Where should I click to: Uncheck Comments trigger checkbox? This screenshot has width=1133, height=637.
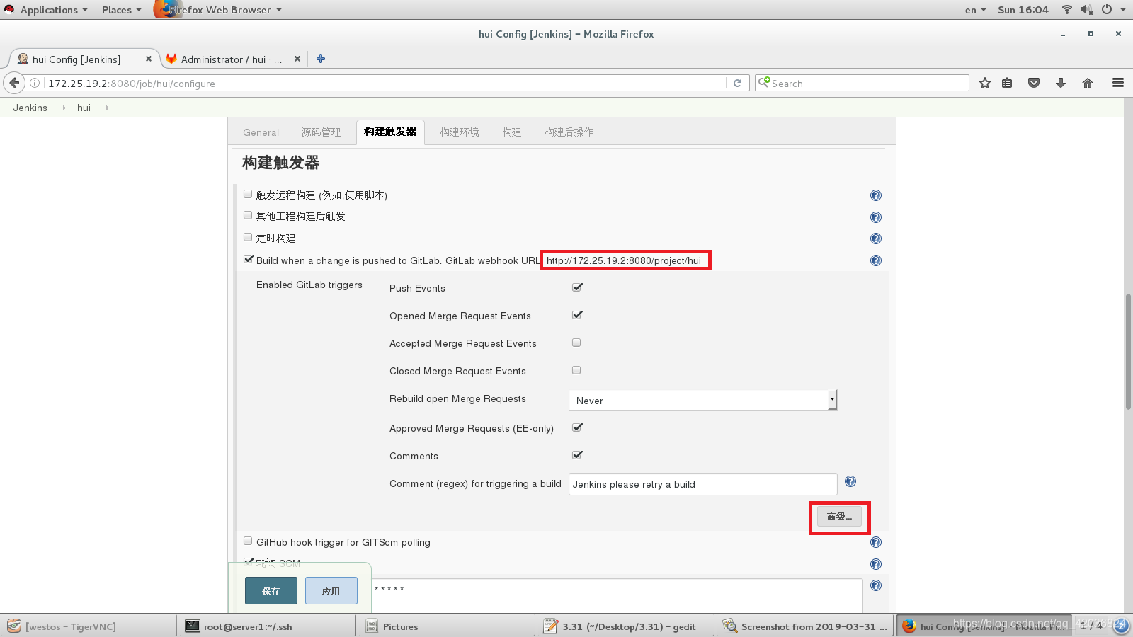577,454
